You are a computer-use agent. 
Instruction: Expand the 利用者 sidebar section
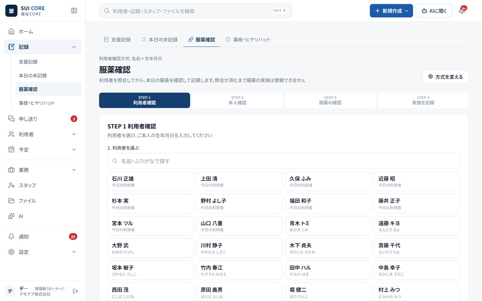[74, 134]
